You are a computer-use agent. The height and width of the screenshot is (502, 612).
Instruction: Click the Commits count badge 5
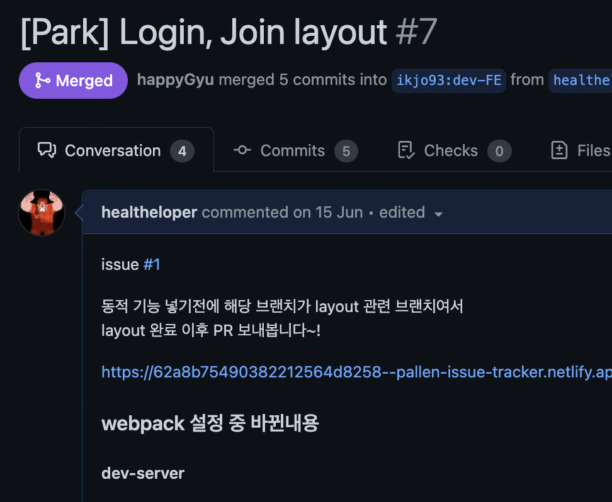click(346, 152)
